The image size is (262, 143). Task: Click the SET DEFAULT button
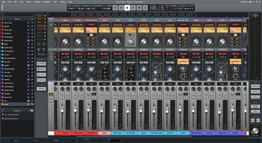tap(41, 80)
